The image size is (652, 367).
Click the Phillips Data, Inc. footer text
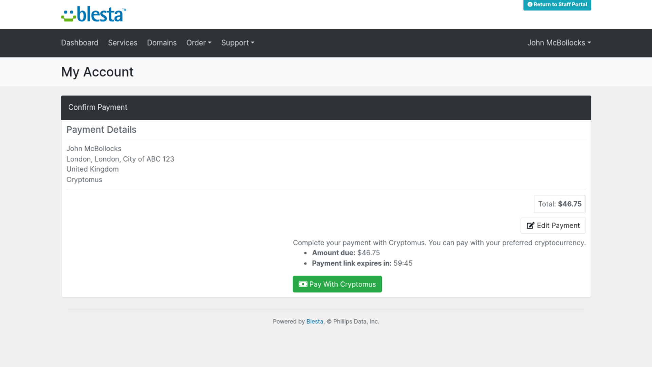point(356,321)
